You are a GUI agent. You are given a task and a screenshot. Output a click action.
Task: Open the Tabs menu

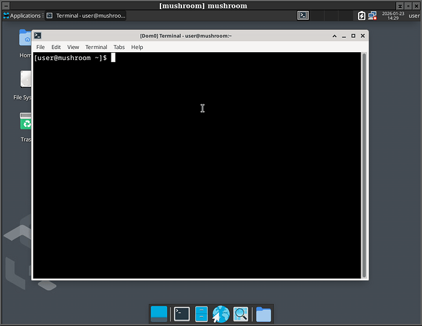click(x=119, y=47)
